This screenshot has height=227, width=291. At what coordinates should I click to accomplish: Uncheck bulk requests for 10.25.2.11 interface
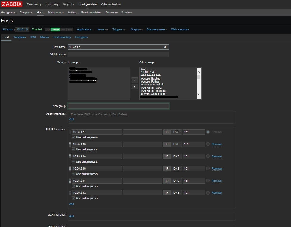pos(73,186)
